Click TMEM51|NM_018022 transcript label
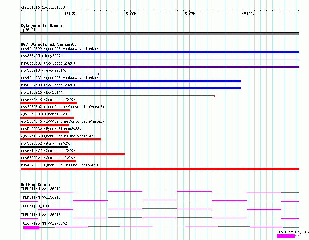Viewport: 309px width, 240px height. coord(37,206)
